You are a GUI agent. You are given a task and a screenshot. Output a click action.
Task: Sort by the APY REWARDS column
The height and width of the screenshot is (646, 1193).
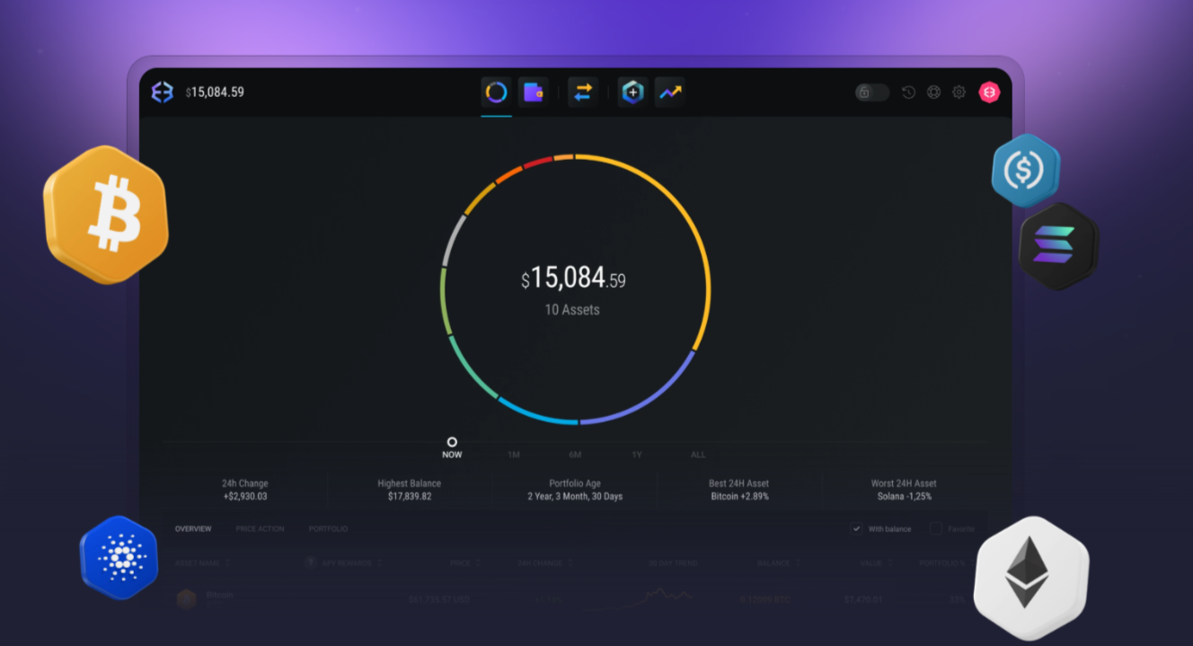(x=352, y=563)
